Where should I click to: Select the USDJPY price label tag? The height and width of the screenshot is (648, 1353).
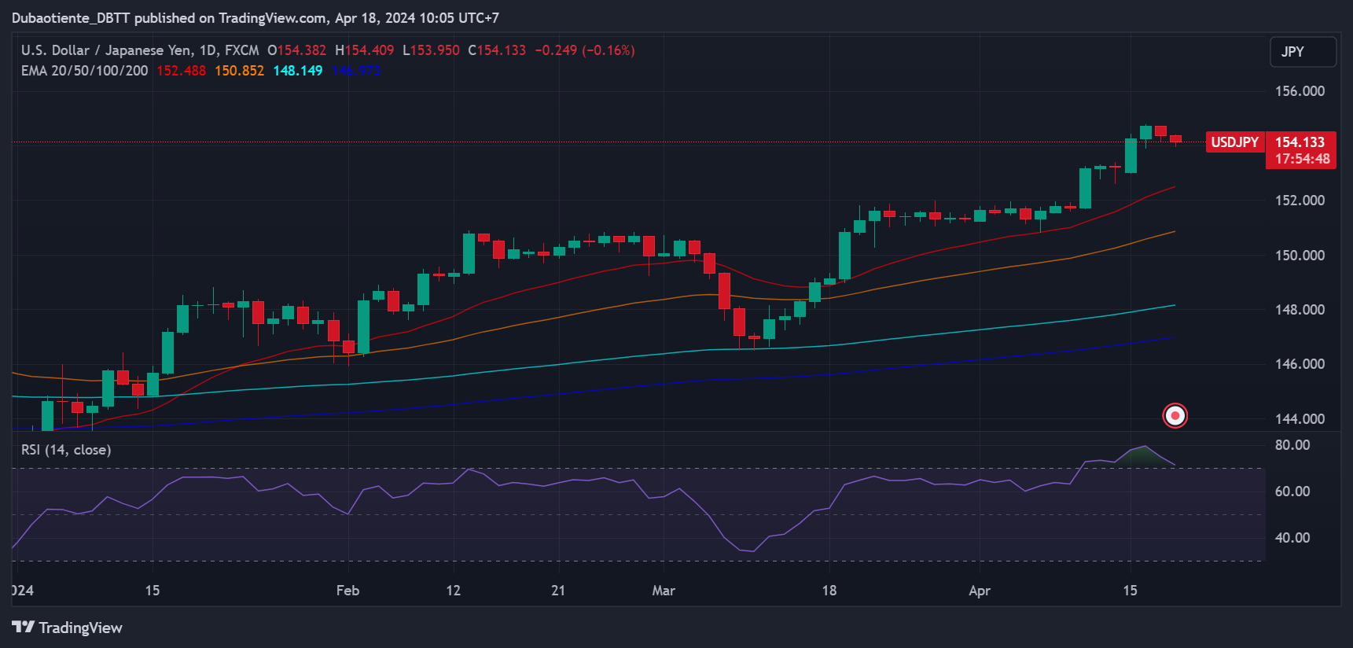pos(1234,142)
